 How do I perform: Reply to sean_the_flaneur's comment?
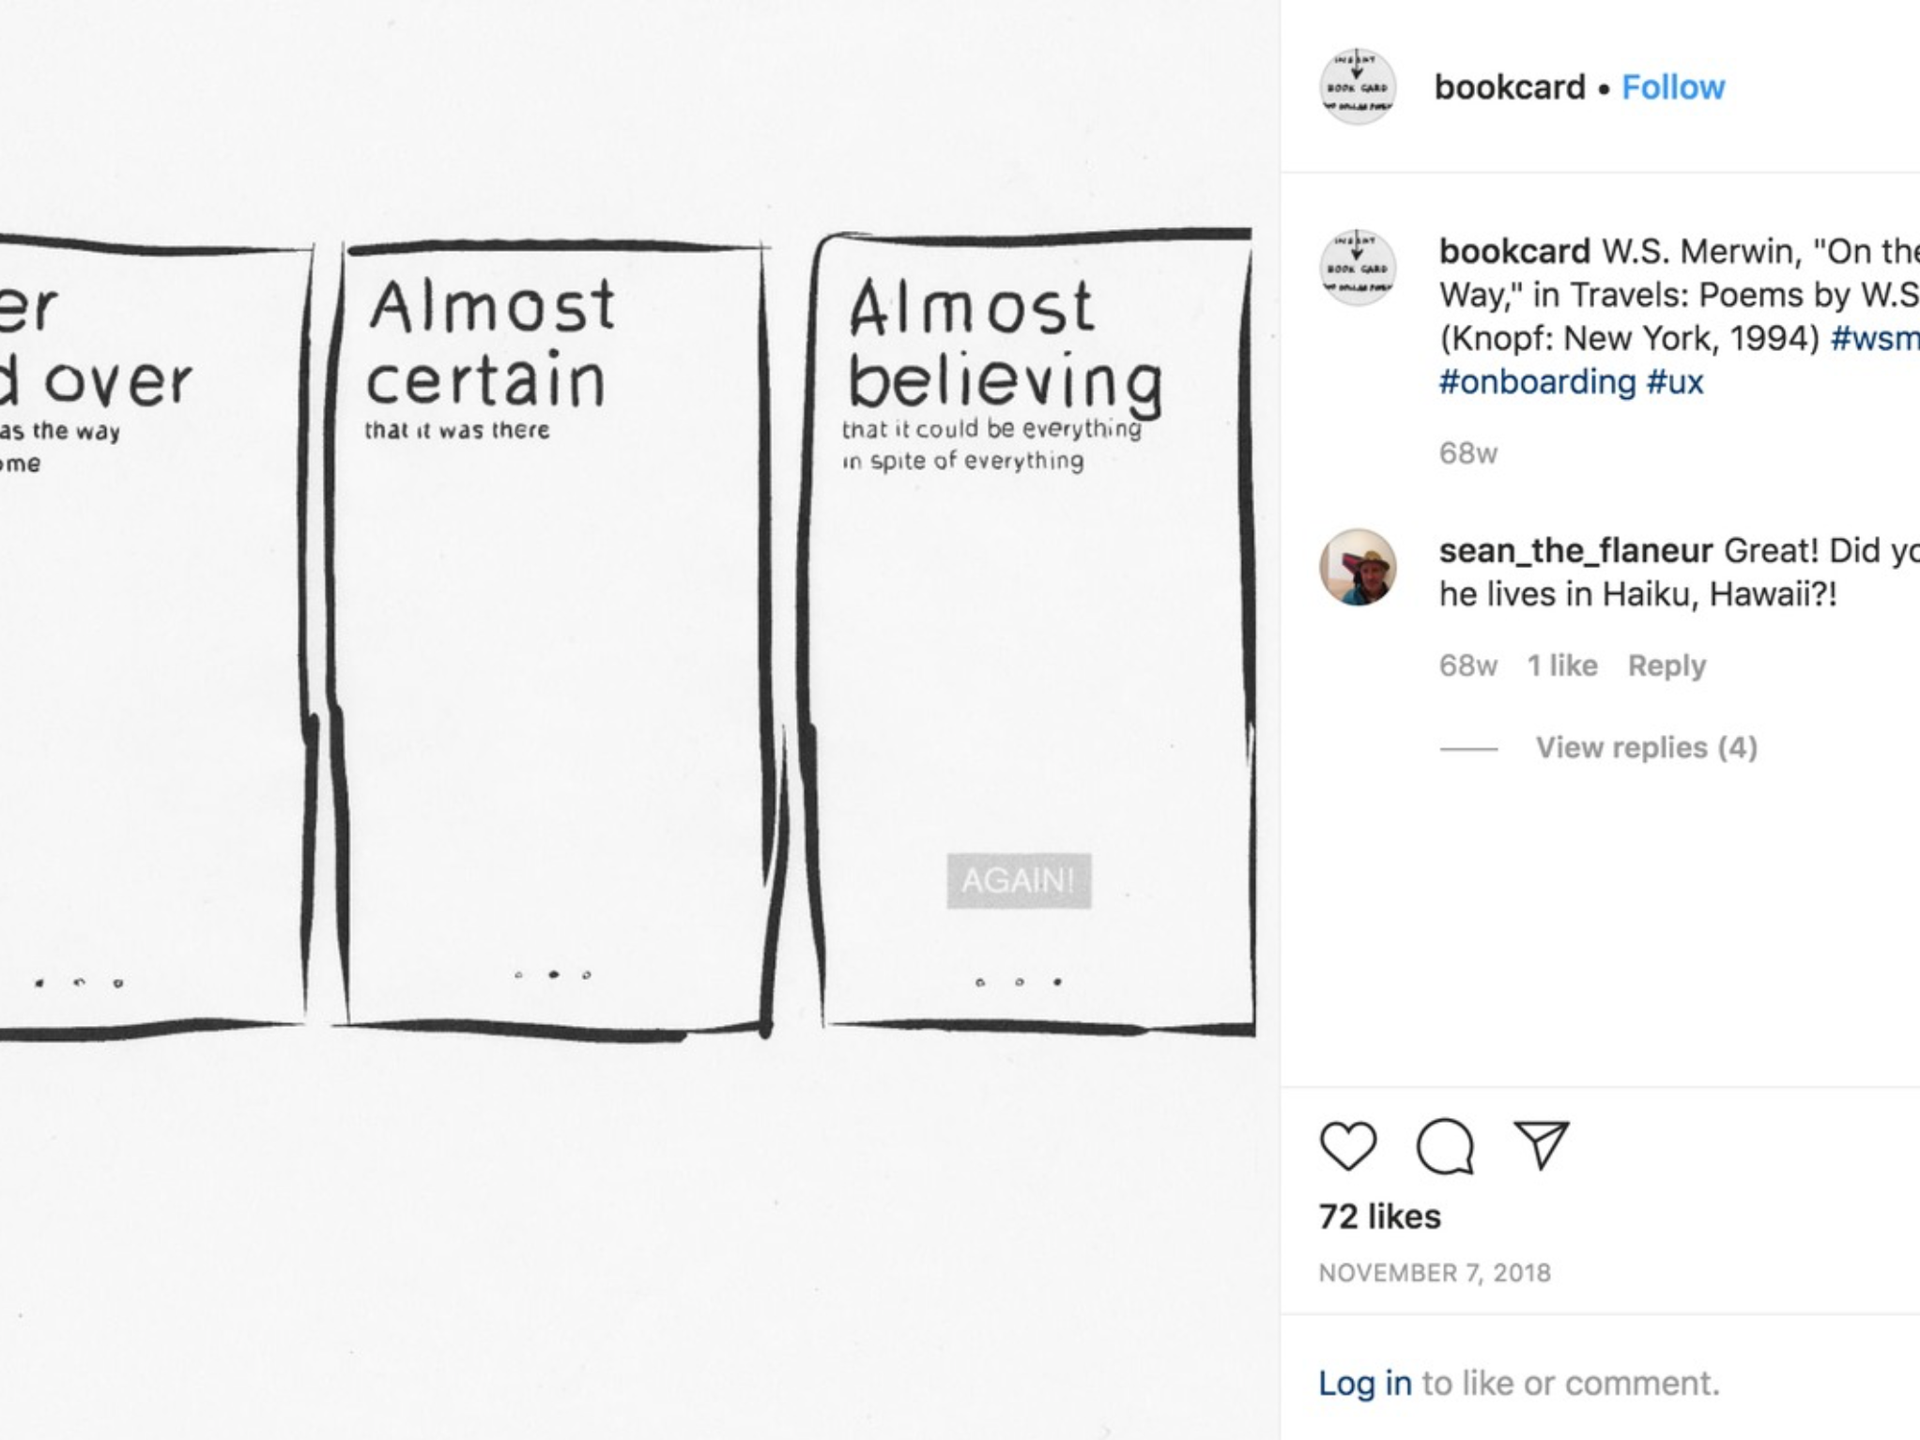pos(1666,666)
